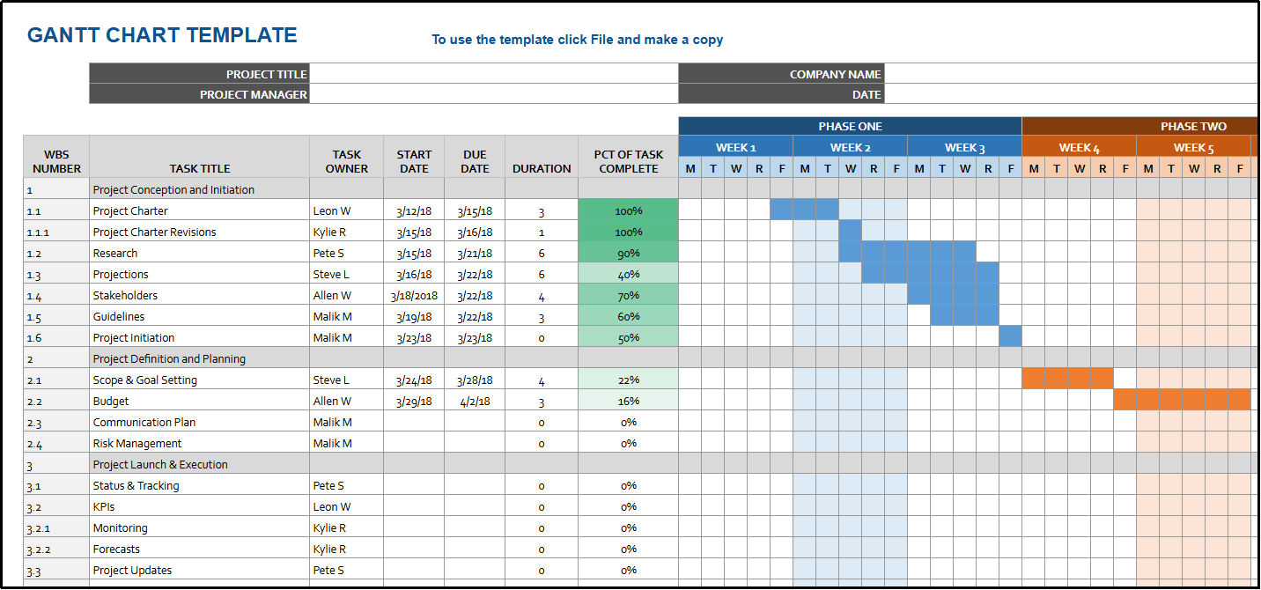Select the green 22% completion cell

pyautogui.click(x=628, y=380)
